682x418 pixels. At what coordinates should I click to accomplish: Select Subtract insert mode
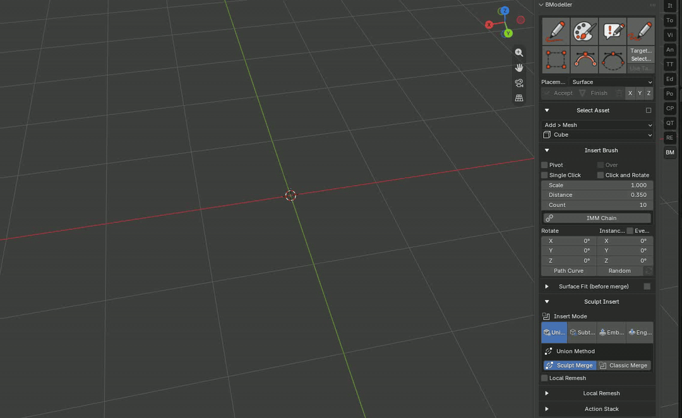[582, 332]
